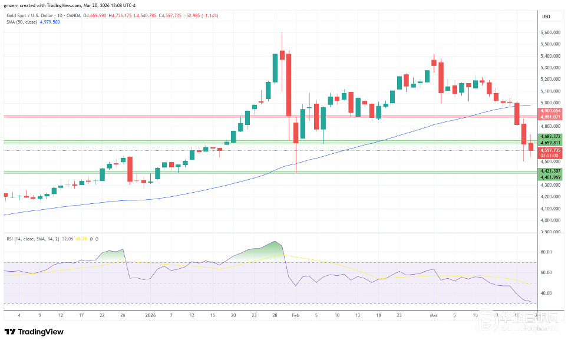Click the purple RSI value 32.06
The image size is (568, 343).
tap(69, 239)
